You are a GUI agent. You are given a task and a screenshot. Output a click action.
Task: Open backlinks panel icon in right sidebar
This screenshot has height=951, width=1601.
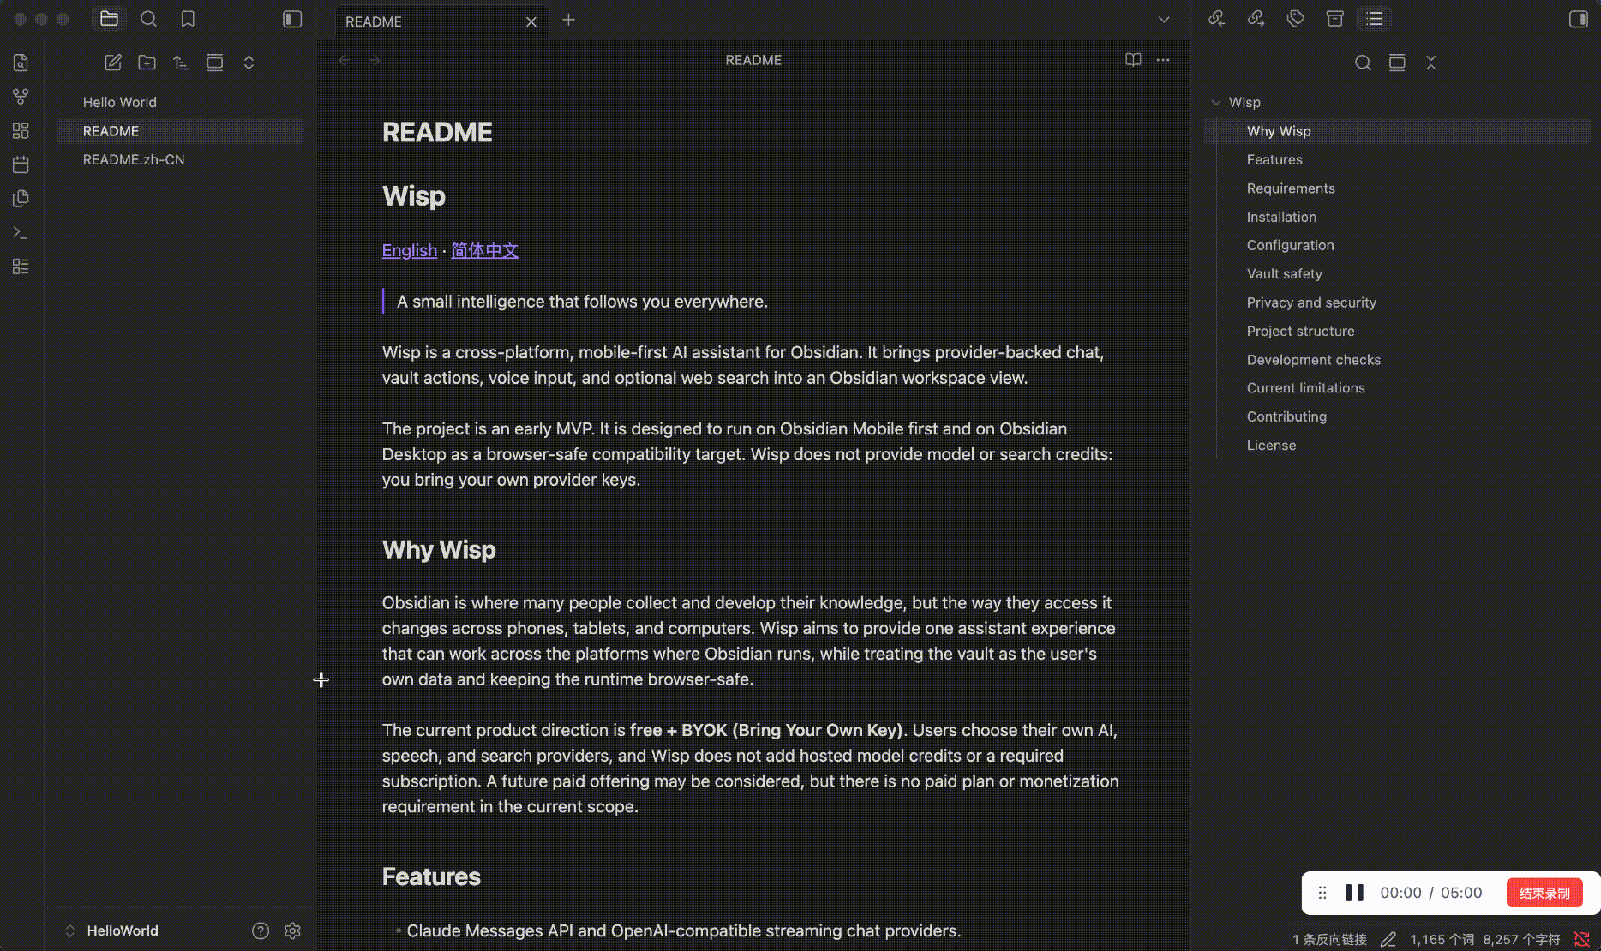click(x=1216, y=19)
